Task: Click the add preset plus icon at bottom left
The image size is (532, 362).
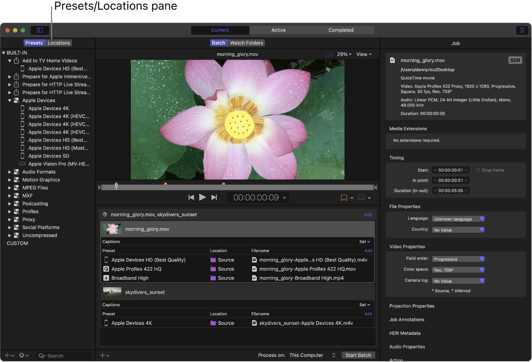Action: point(7,355)
